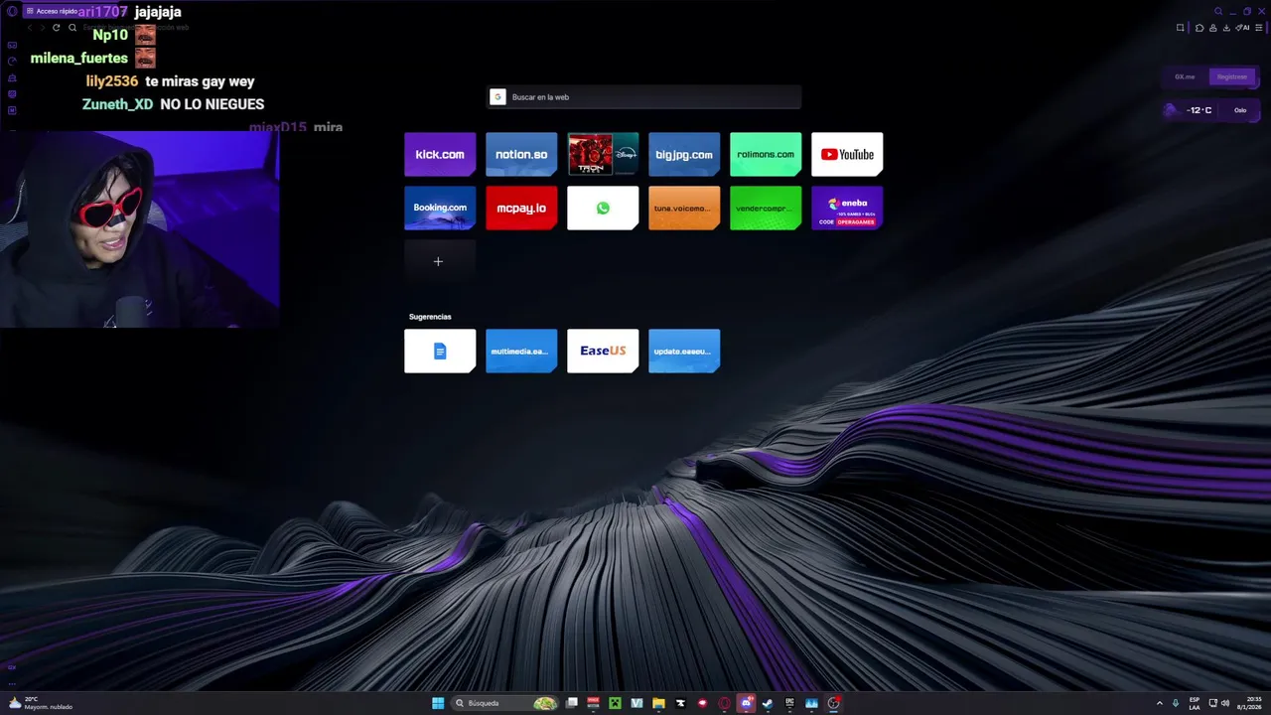Open the AI assistant icon
Screen dimensions: 1271x715
tap(1242, 28)
